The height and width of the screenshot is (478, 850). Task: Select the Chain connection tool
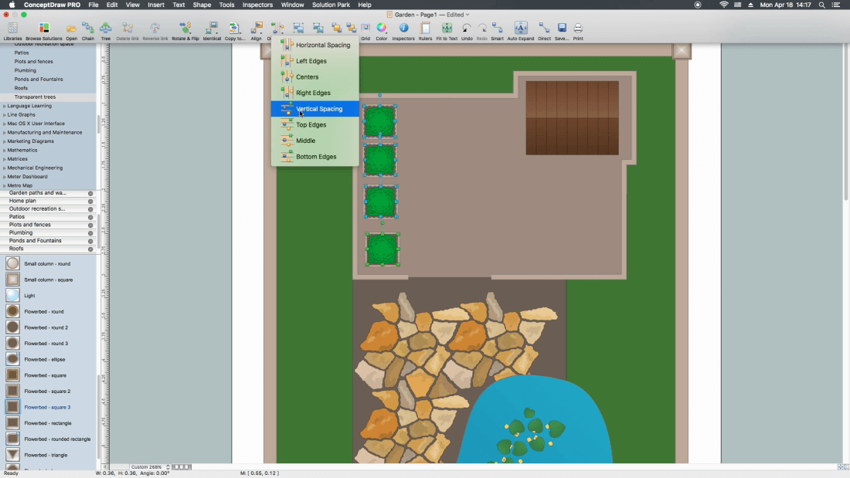click(88, 30)
